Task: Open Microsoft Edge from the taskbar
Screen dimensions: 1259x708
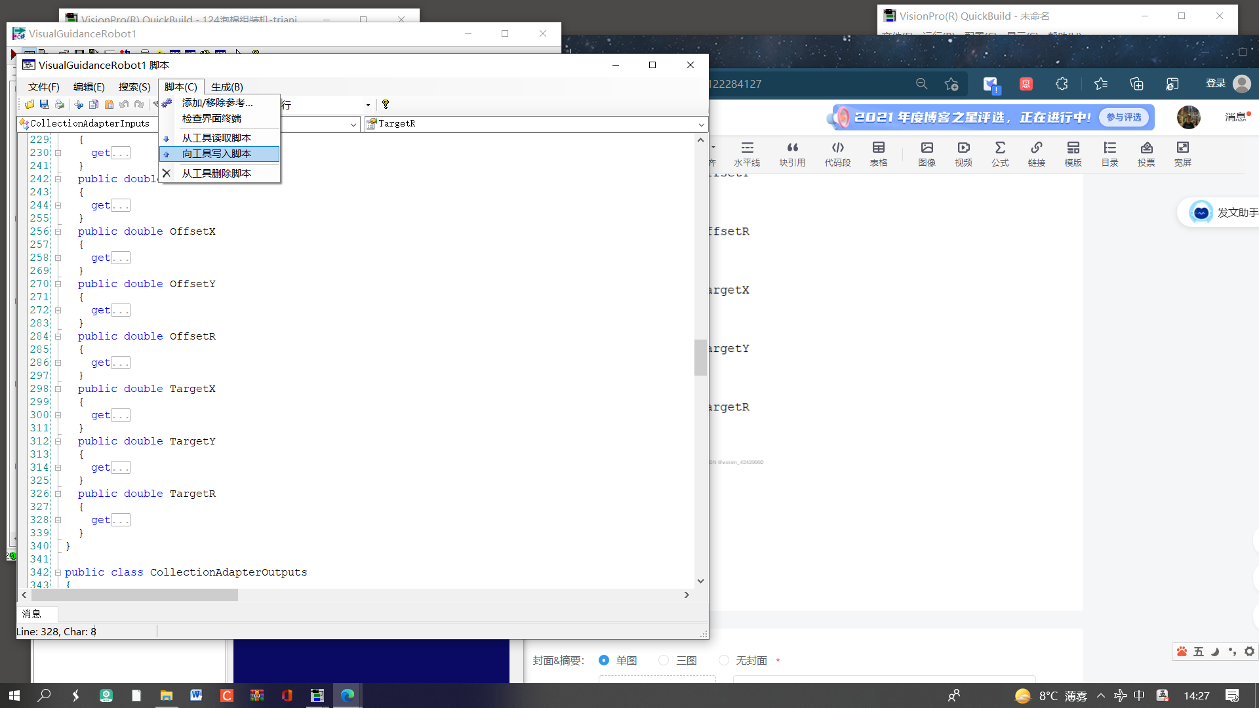Action: tap(348, 696)
